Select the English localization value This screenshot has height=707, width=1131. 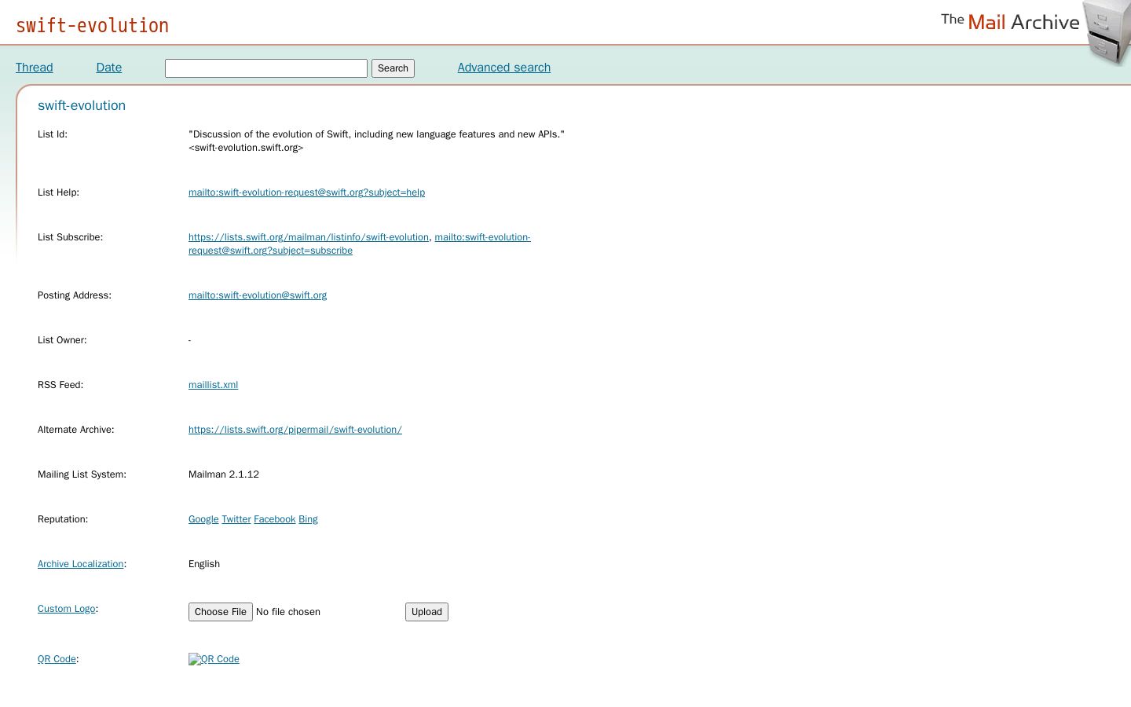point(204,564)
